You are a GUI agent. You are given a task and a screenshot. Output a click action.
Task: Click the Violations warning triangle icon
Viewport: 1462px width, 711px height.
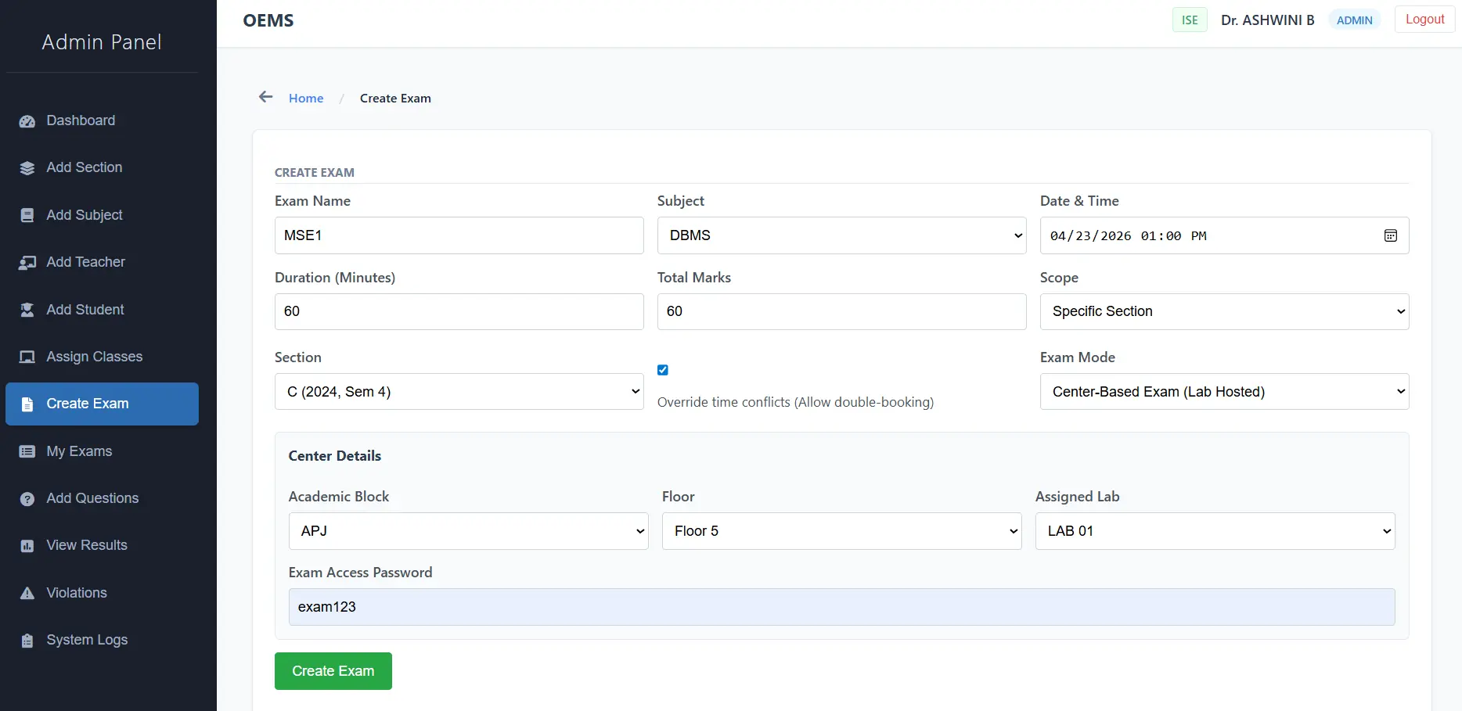[x=27, y=593]
